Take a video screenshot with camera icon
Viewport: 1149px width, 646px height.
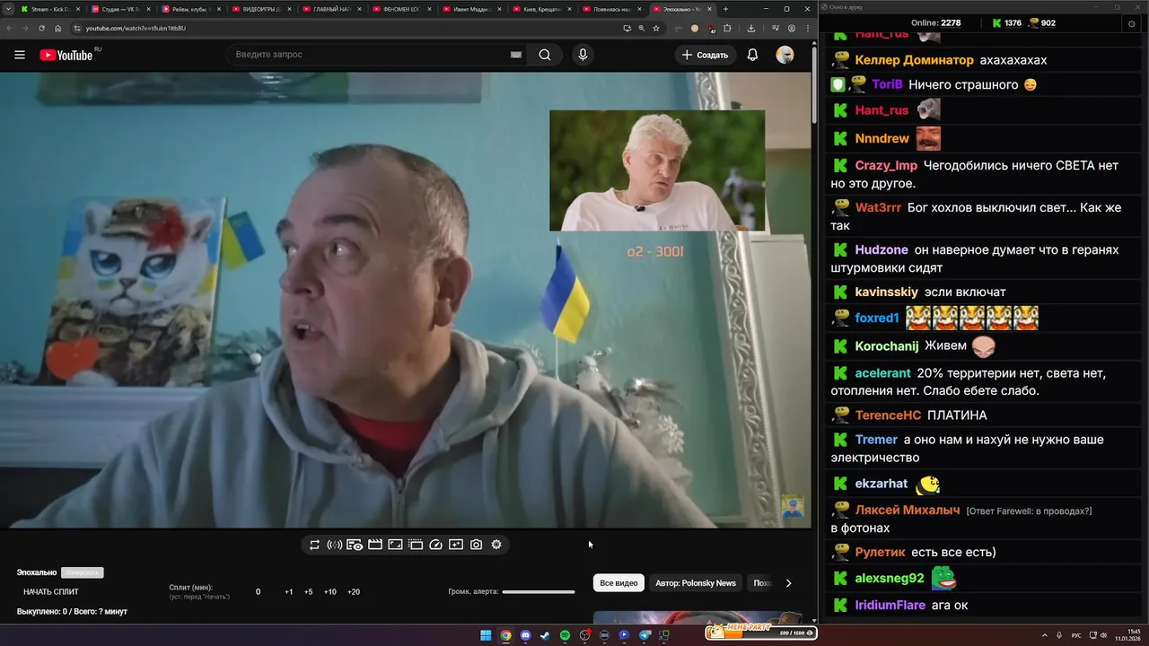point(476,545)
